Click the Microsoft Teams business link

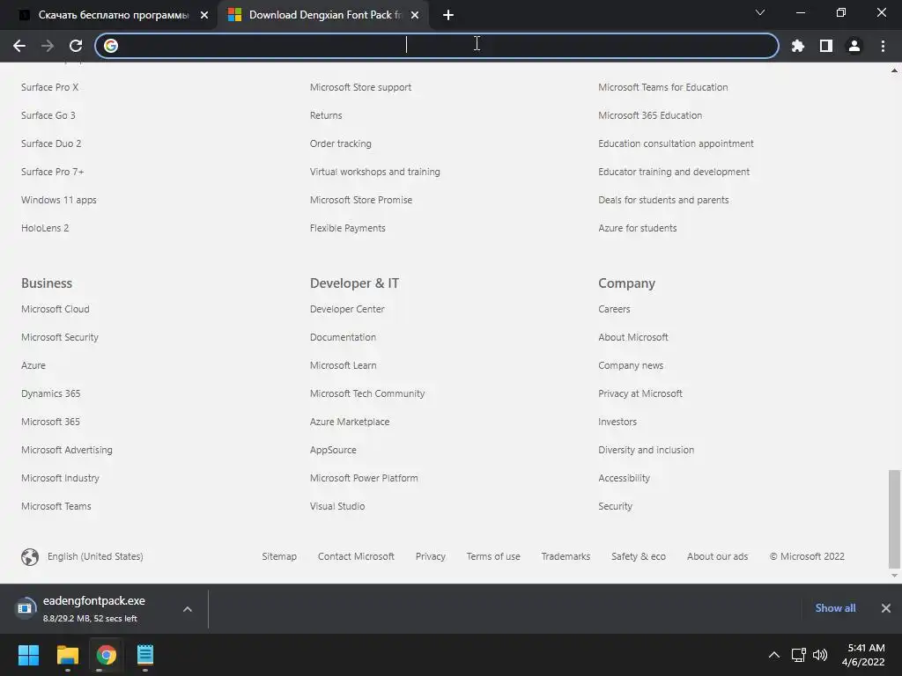55,506
